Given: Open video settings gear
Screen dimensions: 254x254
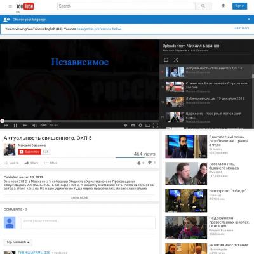Looking at the screenshot, I should tap(140, 125).
